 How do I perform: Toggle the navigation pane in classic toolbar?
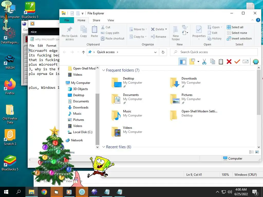[183, 62]
